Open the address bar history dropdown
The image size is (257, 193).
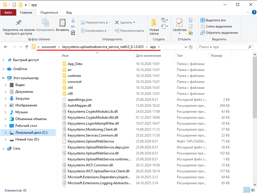pos(186,47)
